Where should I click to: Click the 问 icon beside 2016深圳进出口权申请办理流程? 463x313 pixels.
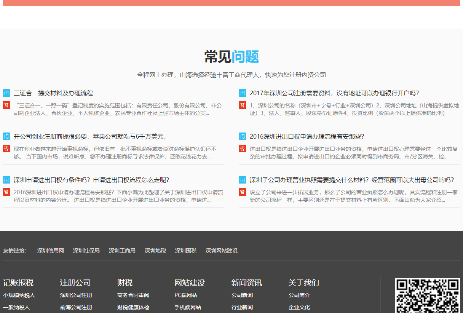point(243,136)
